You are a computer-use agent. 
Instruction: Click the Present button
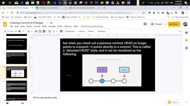coord(157,24)
